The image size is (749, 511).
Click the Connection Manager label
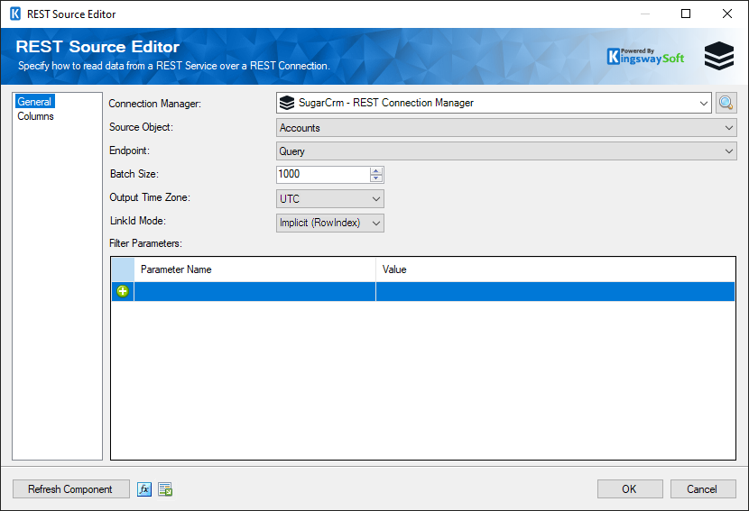[x=155, y=104]
